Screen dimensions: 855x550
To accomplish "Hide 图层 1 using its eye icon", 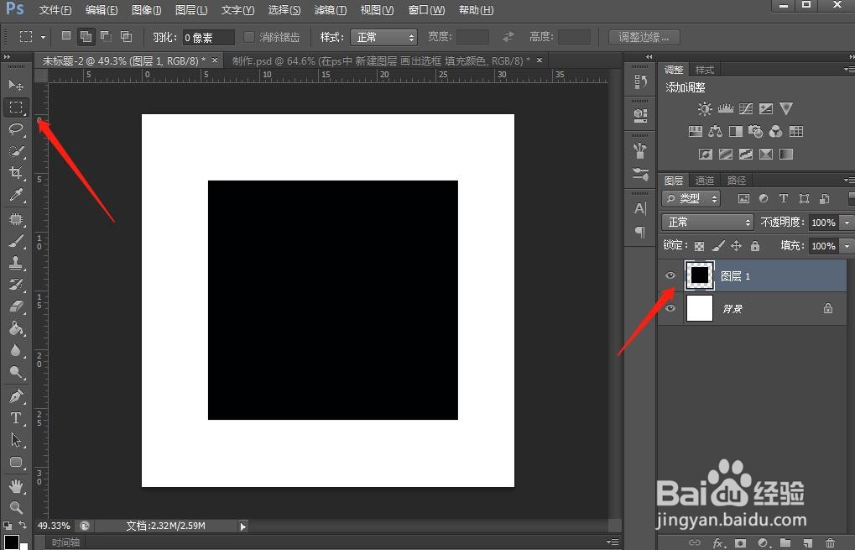I will [670, 275].
